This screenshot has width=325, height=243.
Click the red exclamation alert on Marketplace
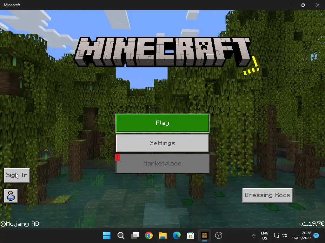pyautogui.click(x=117, y=157)
